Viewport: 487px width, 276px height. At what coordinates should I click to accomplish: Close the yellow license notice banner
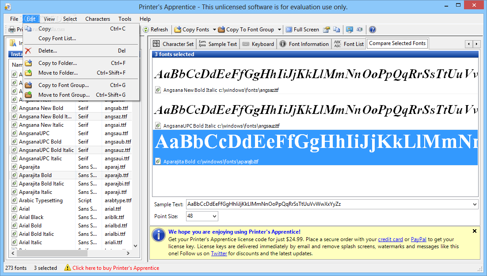tap(475, 231)
